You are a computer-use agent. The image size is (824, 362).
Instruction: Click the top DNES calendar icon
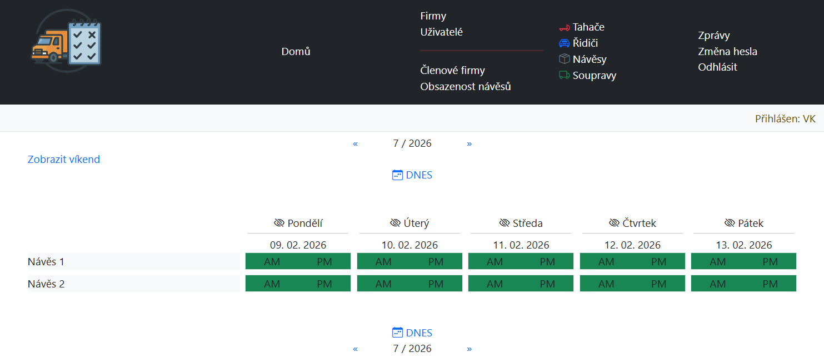(397, 175)
